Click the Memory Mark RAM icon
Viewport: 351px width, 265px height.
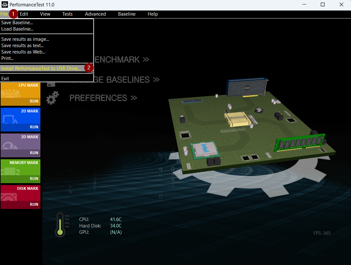pos(10,171)
